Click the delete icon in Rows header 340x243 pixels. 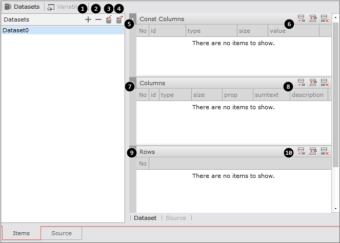point(324,151)
